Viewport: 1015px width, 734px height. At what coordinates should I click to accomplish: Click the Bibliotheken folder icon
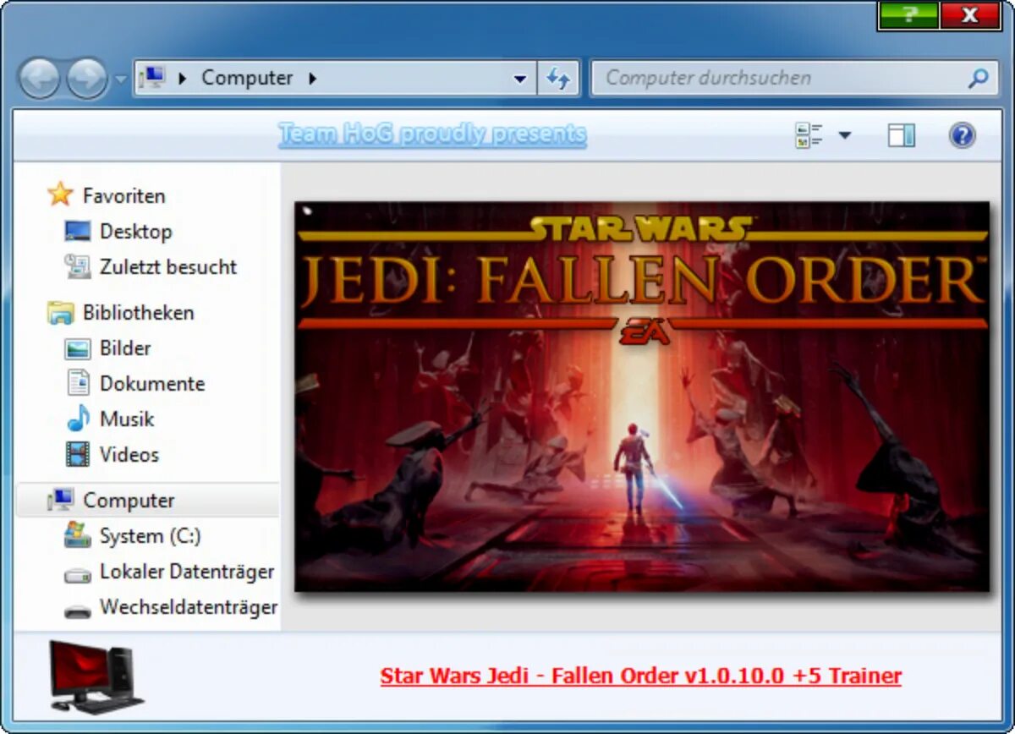pyautogui.click(x=60, y=312)
